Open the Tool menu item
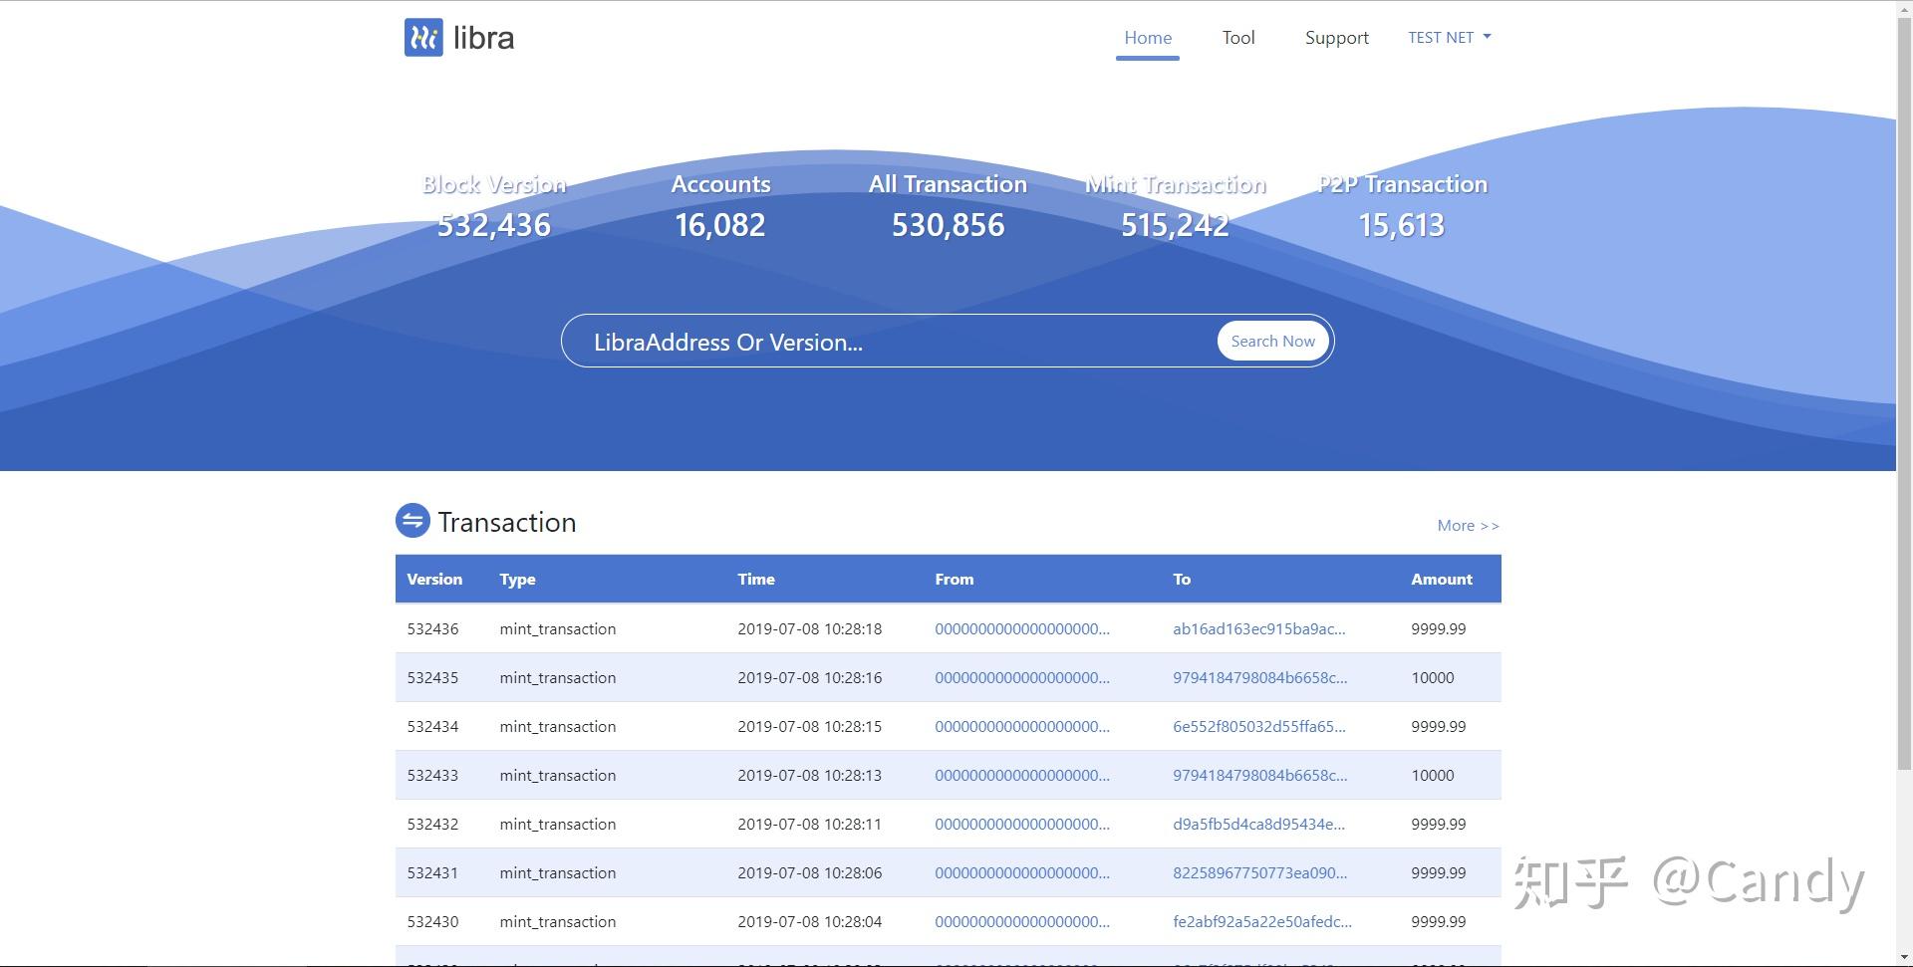The height and width of the screenshot is (967, 1913). 1237,38
